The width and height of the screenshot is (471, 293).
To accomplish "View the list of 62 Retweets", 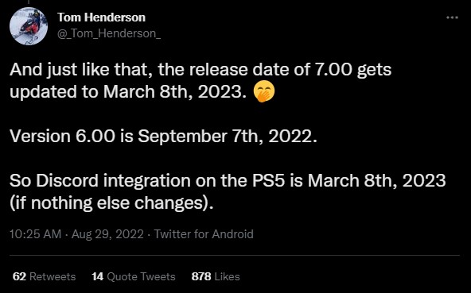I will click(x=45, y=276).
